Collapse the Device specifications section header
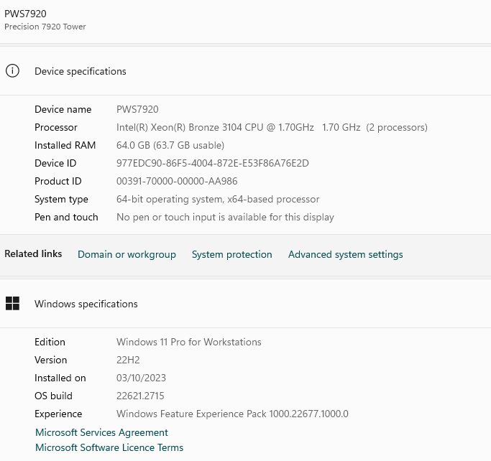The image size is (491, 461). coord(244,71)
